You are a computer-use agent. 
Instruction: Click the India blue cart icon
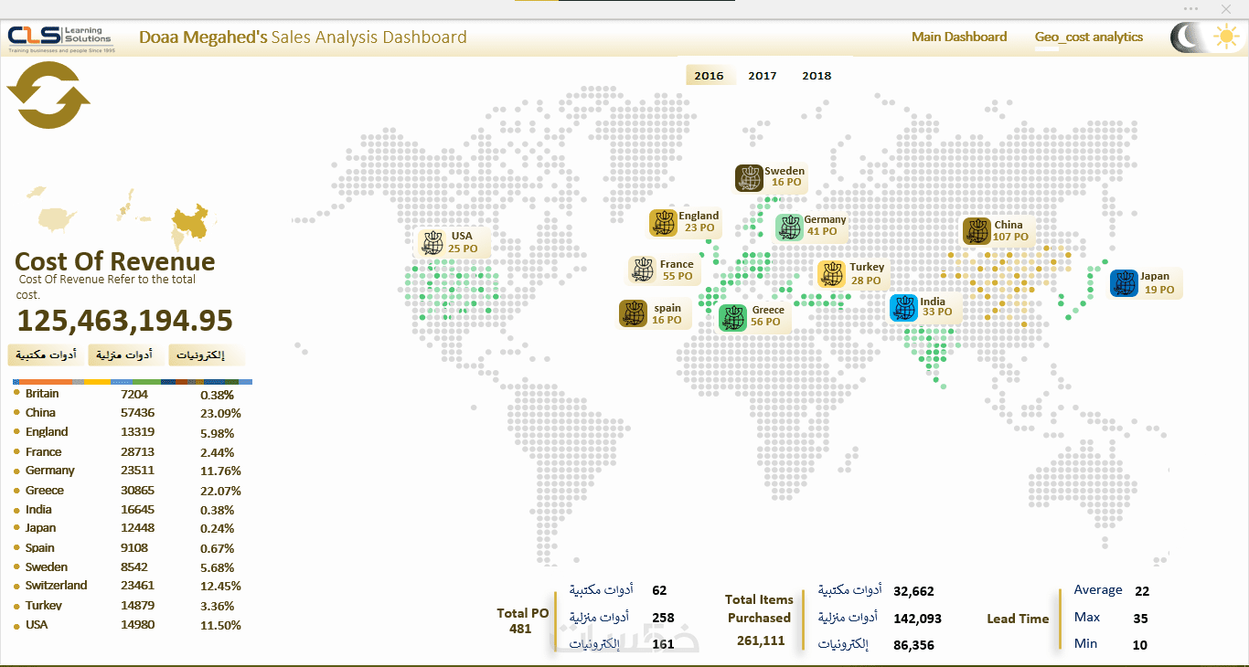(x=903, y=308)
